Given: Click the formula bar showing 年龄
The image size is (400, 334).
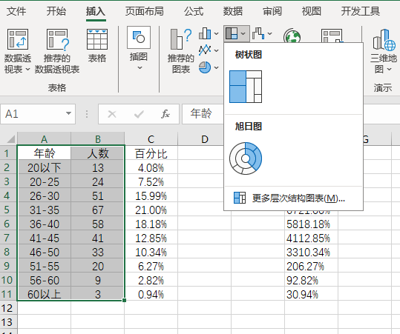Looking at the screenshot, I should coord(203,114).
